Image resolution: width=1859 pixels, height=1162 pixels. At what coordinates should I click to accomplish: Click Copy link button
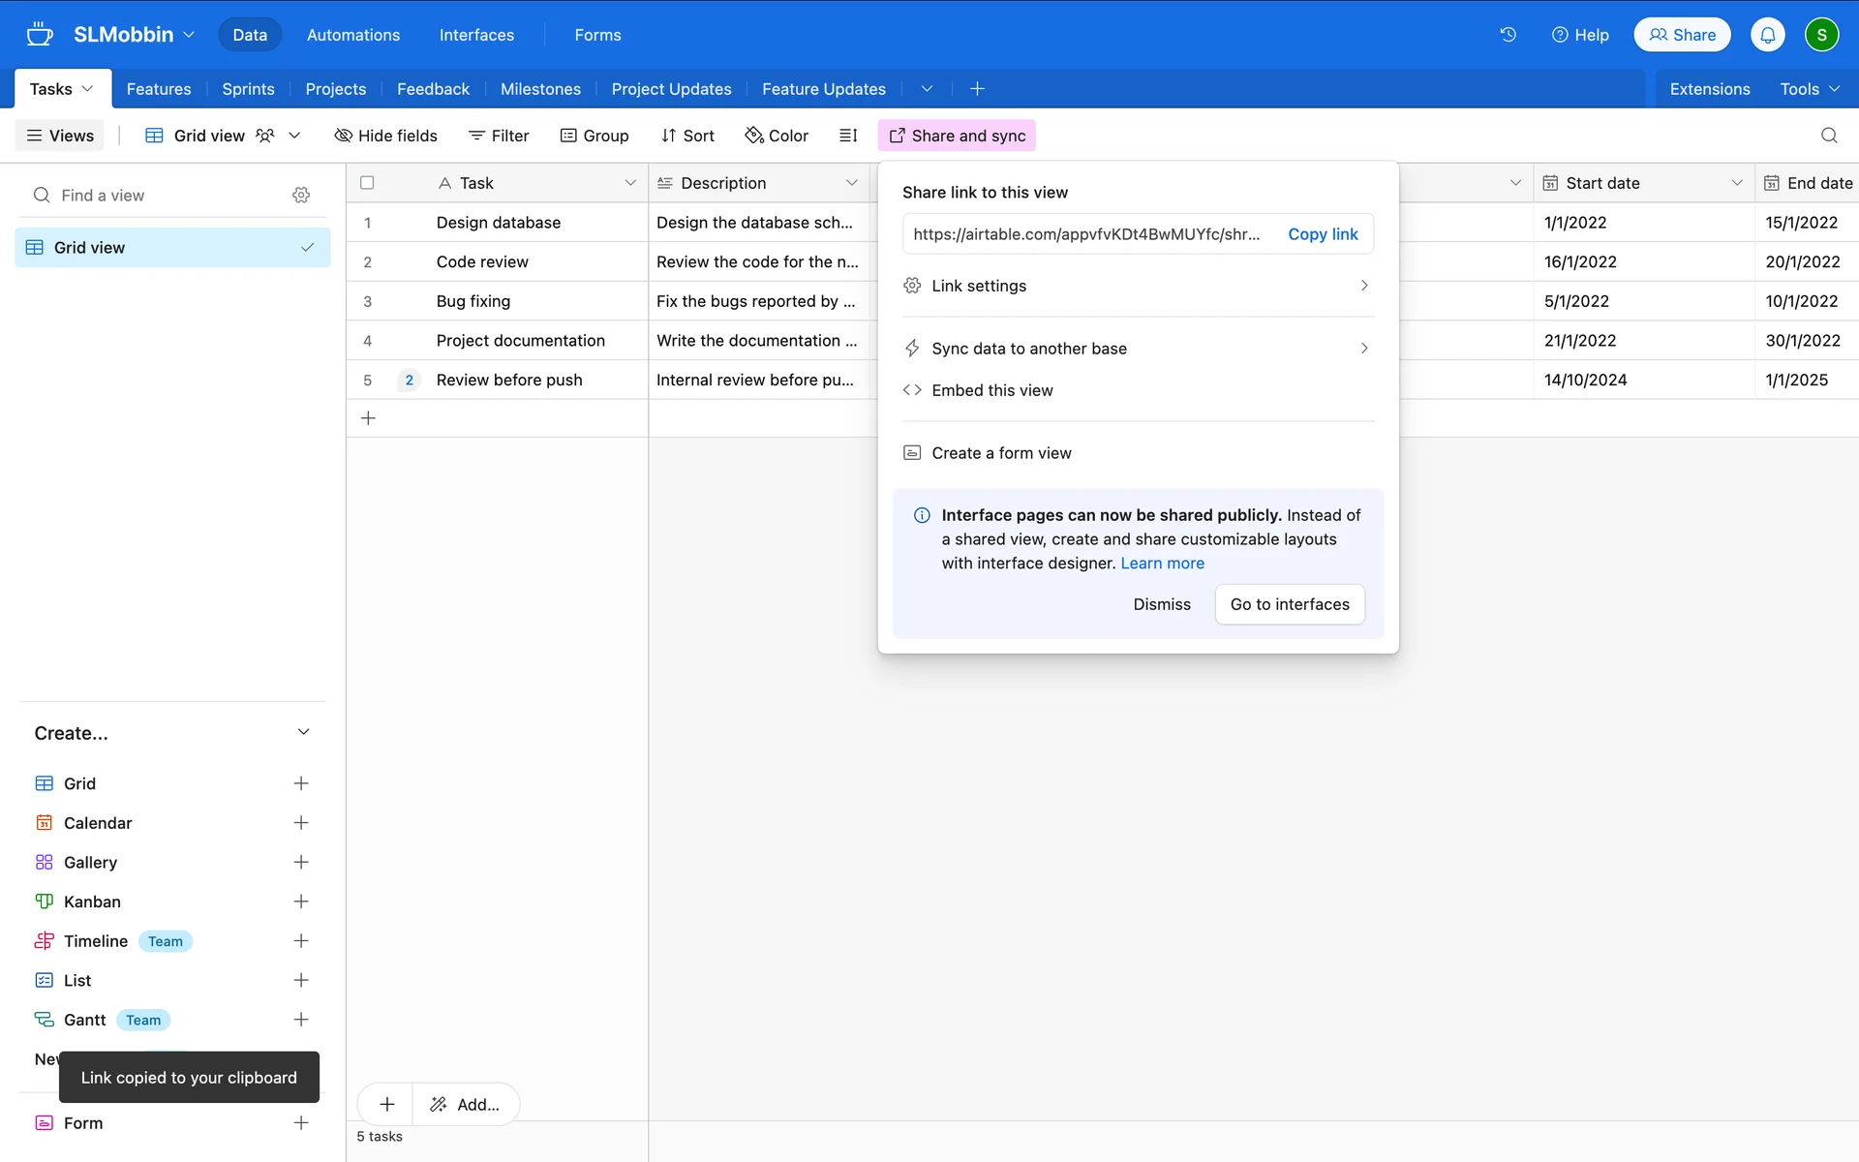pyautogui.click(x=1322, y=234)
